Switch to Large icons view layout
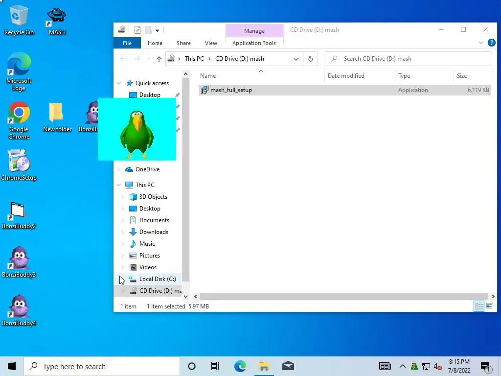The image size is (501, 376). (x=489, y=306)
